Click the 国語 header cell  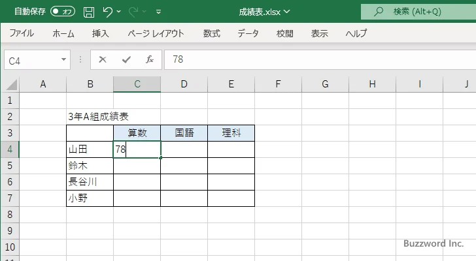[x=184, y=133]
